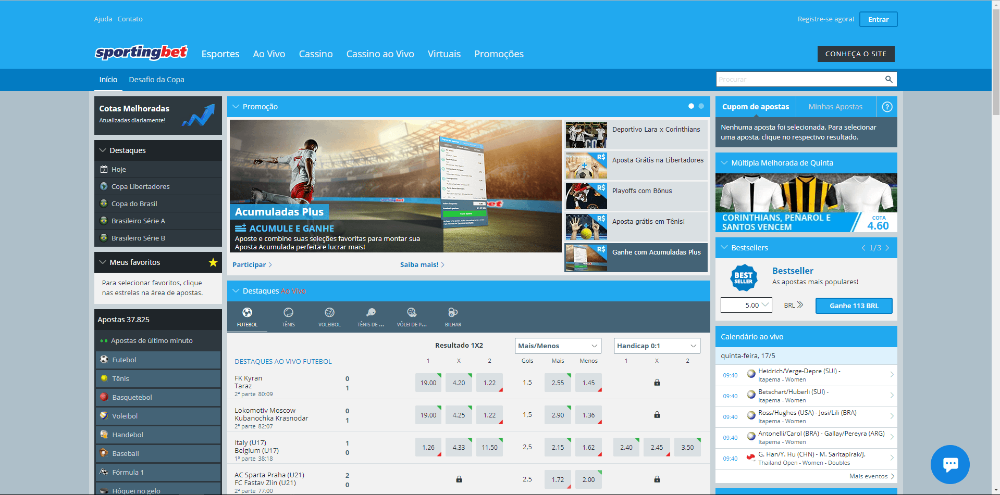Open the 5.00 stake amount dropdown
Viewport: 1000px width, 495px height.
click(x=746, y=306)
